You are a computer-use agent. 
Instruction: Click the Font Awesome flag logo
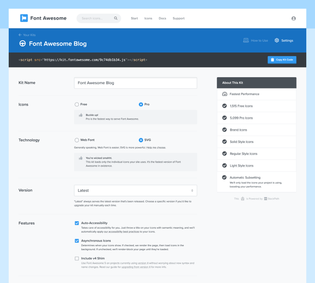tap(24, 18)
